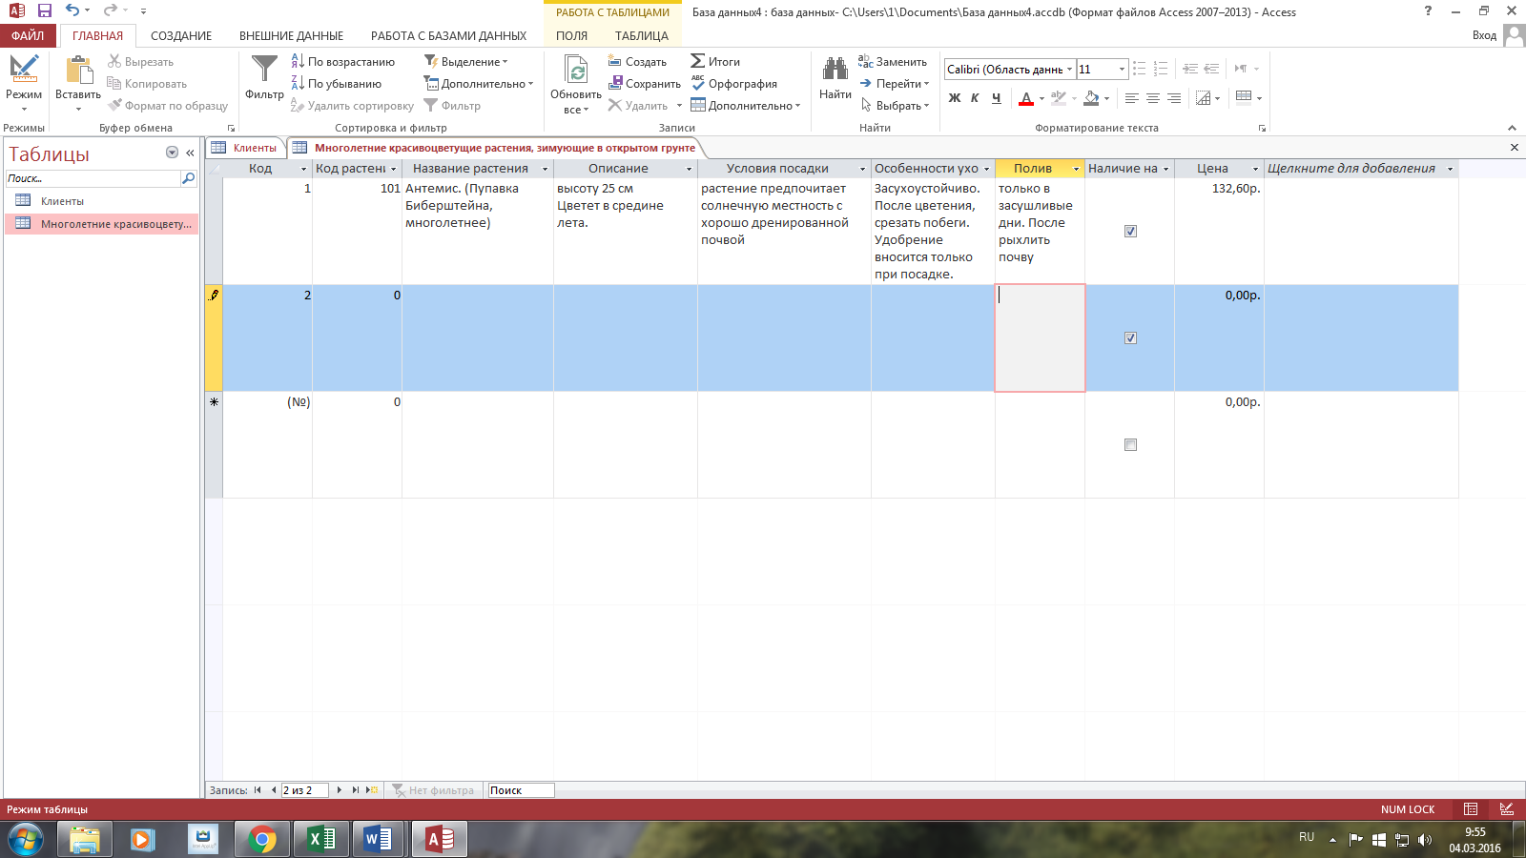Apply italic К formatting
This screenshot has height=858, width=1526.
975,97
